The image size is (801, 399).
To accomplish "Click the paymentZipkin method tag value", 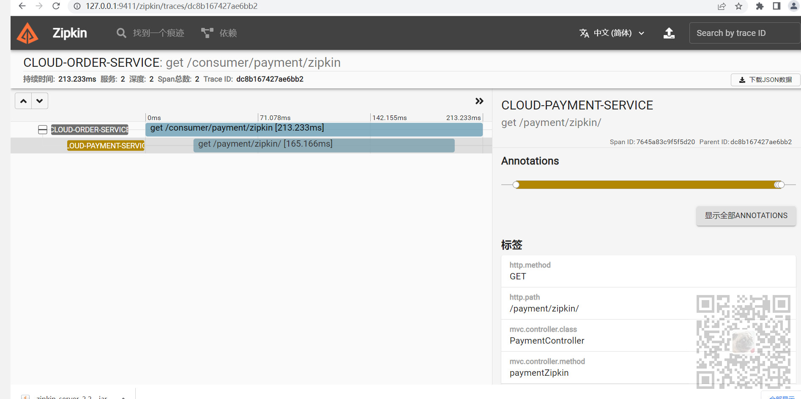I will [539, 373].
